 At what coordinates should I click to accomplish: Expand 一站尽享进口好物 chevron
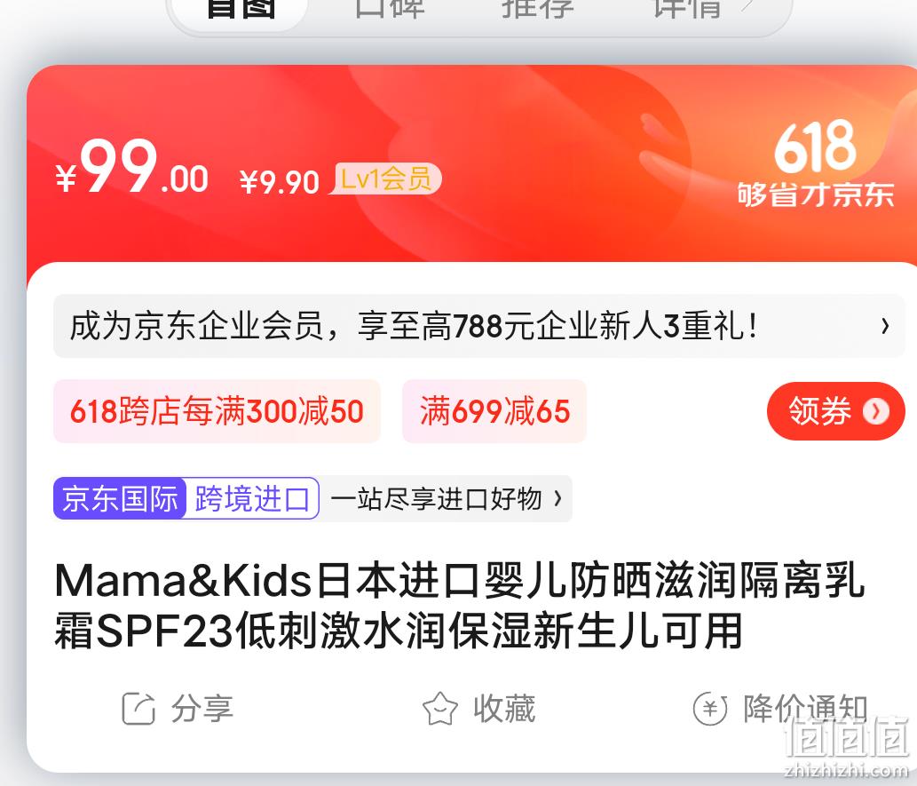[x=557, y=498]
